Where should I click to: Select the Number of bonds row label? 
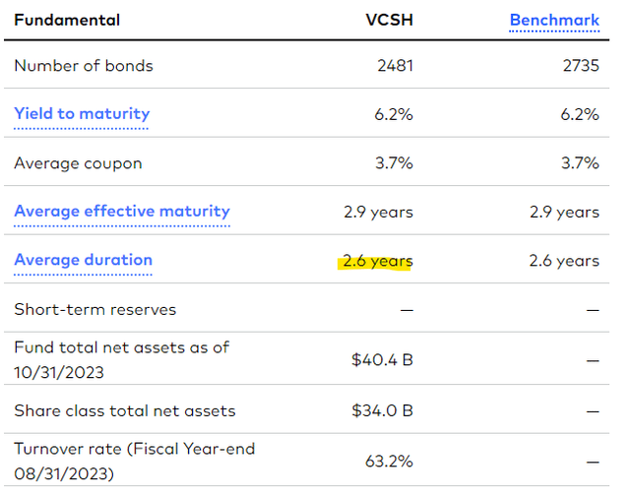coord(84,66)
